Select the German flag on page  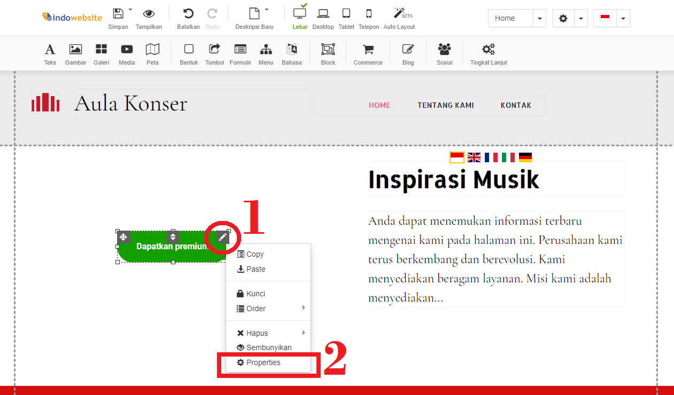point(525,157)
